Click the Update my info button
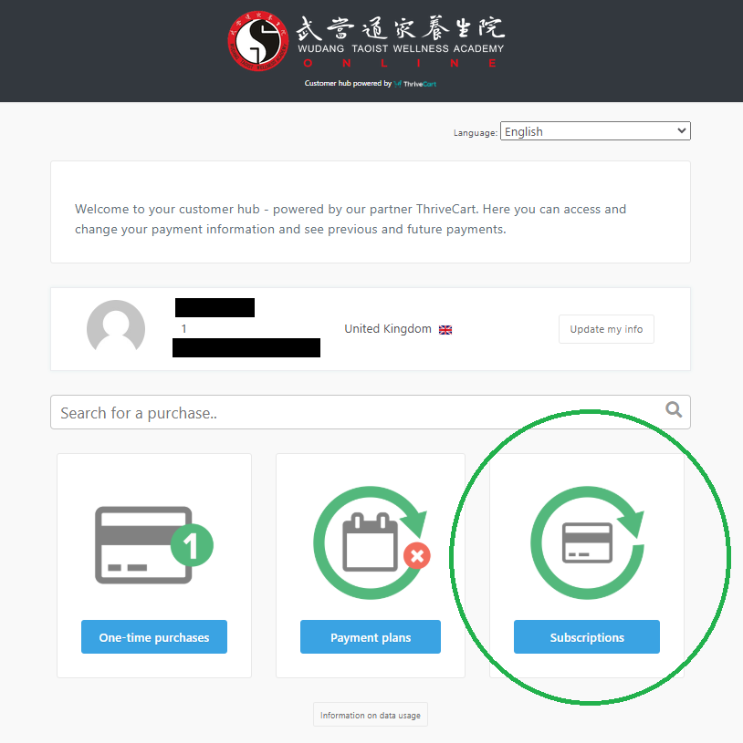 (x=606, y=329)
